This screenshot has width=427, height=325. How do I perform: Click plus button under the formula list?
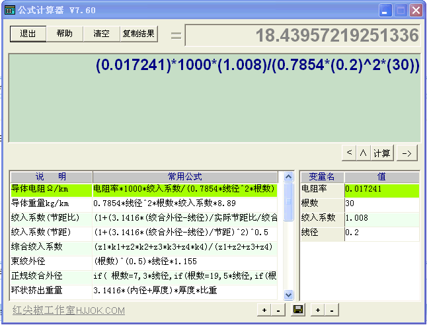pos(264,310)
